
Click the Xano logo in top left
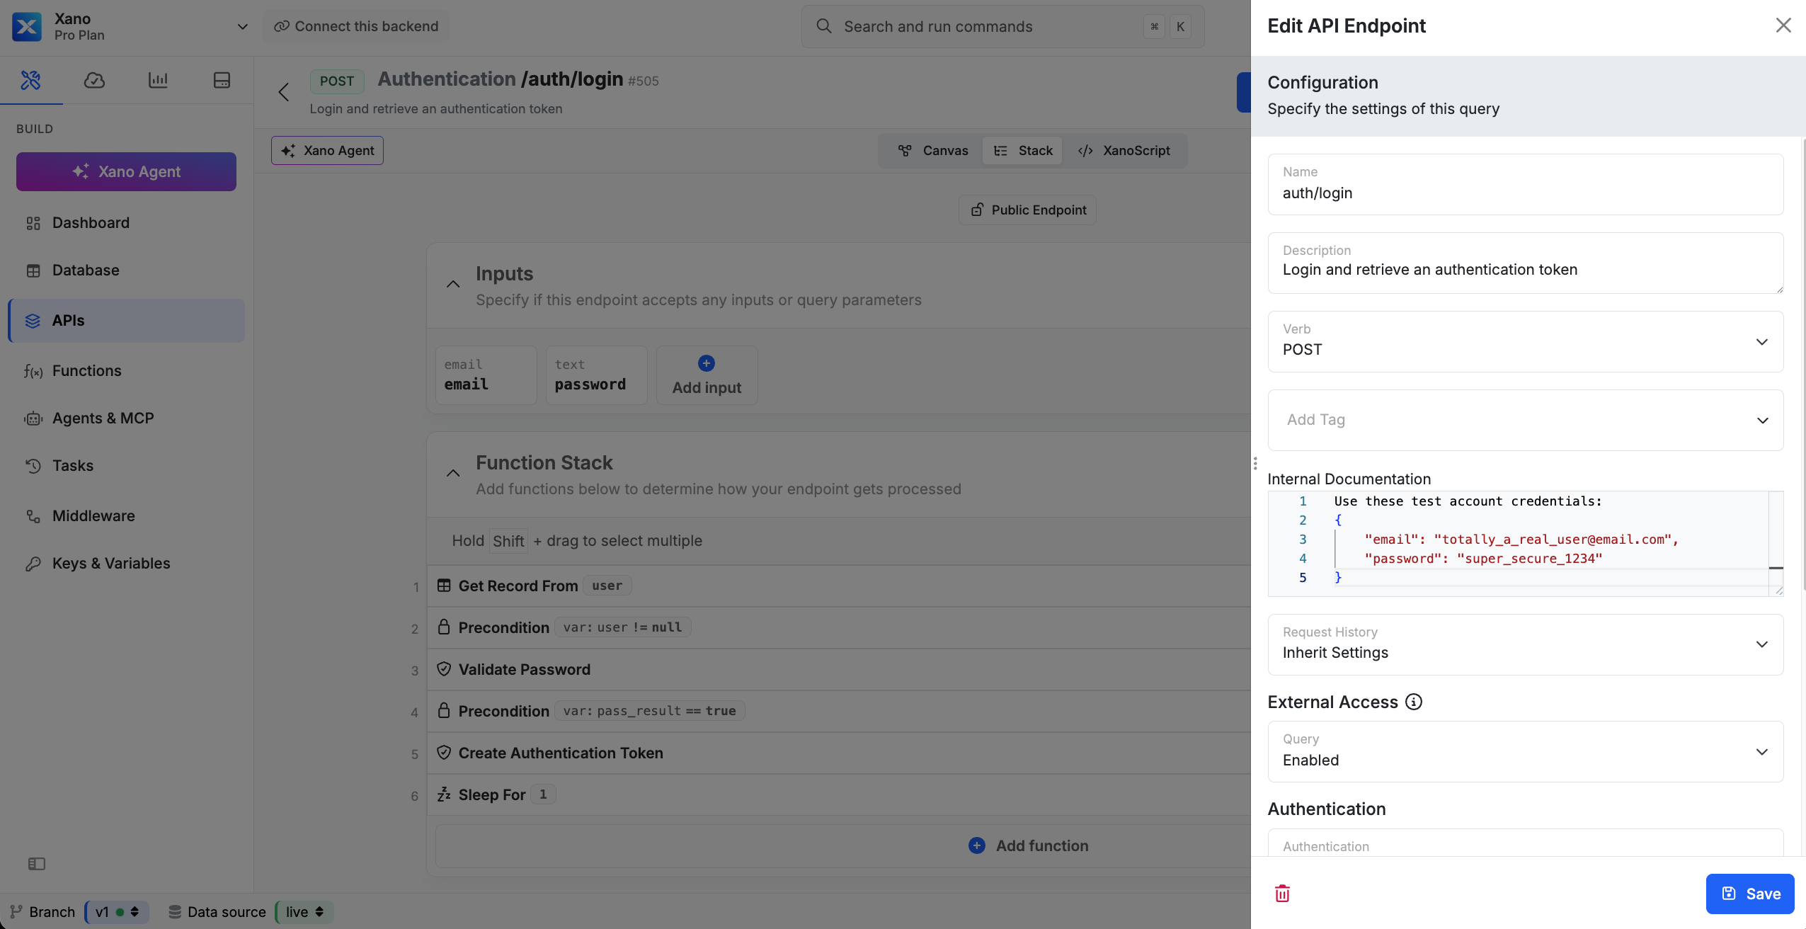click(x=26, y=26)
